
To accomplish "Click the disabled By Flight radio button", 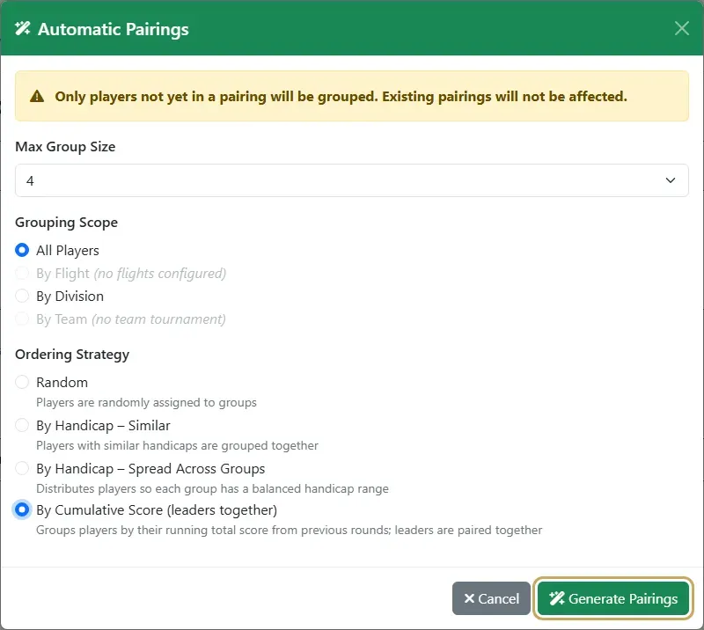I will 22,273.
